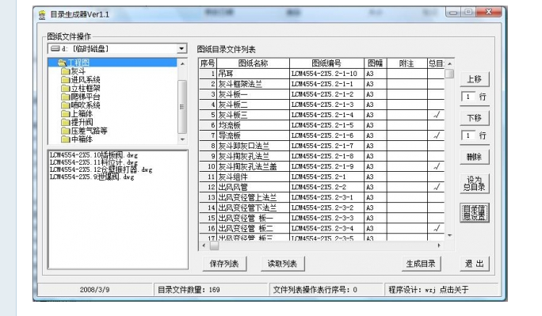
Task: Select file LCM4554-2X5.11料位计.dwg
Action: pos(94,162)
